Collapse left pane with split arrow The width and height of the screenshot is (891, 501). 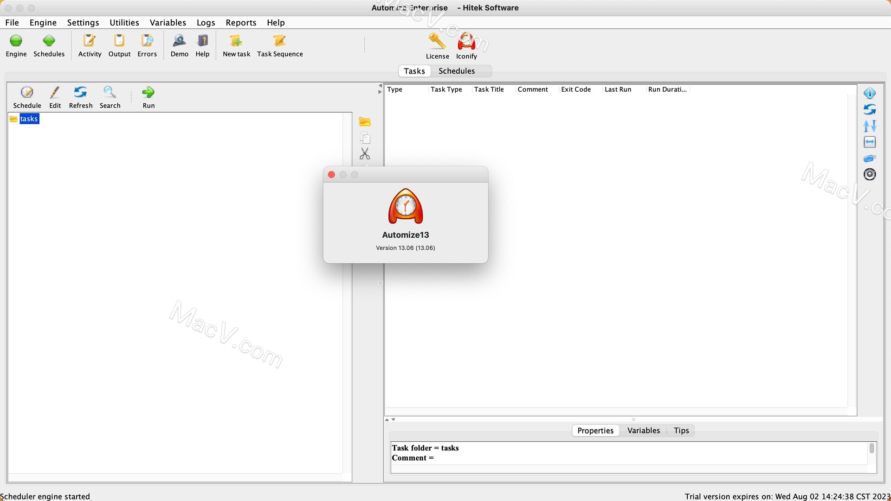click(380, 86)
